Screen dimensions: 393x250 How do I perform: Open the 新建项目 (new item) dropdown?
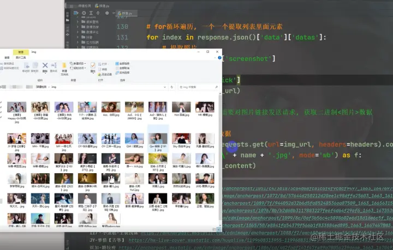coord(78,64)
